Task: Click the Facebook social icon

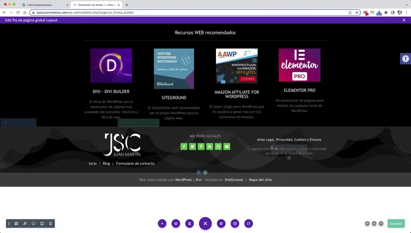Action: pyautogui.click(x=184, y=147)
